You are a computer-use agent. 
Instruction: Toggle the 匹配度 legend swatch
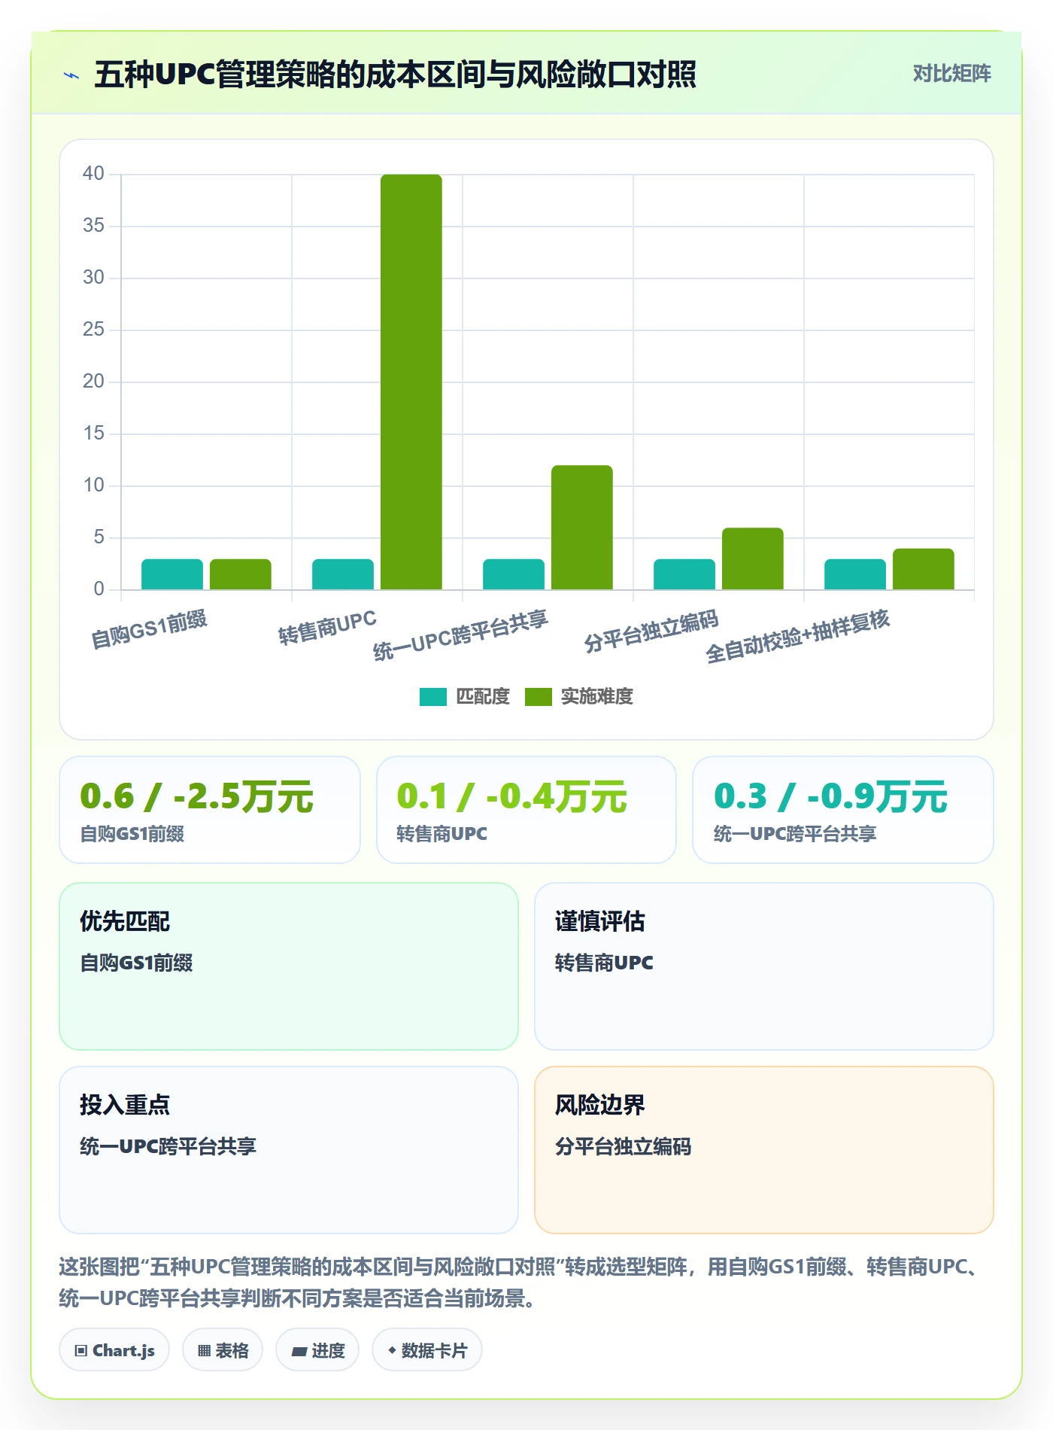(x=433, y=697)
